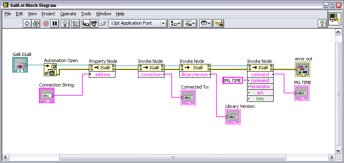Click horizontal scrollbar right arrow
Screen dimensions: 344x163
click(x=331, y=157)
